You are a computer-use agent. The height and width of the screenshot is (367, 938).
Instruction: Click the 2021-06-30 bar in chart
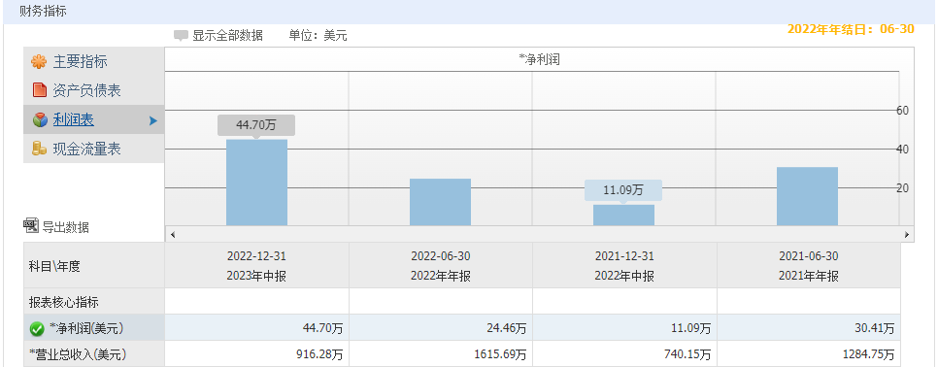click(x=808, y=197)
